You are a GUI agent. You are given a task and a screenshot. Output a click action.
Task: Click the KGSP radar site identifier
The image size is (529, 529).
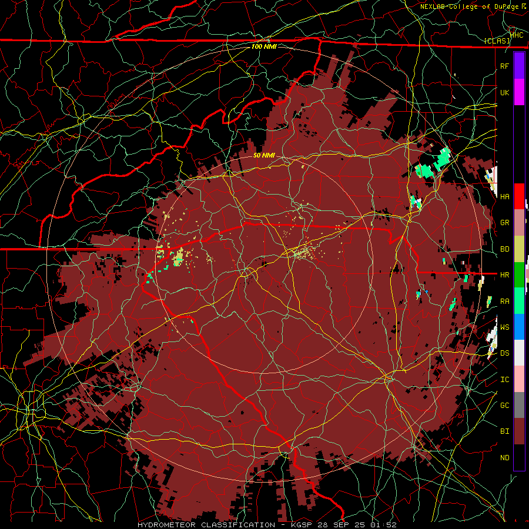click(303, 525)
